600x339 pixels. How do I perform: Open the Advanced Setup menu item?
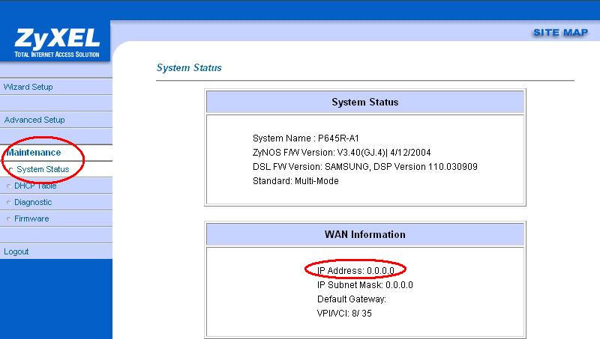click(x=34, y=120)
